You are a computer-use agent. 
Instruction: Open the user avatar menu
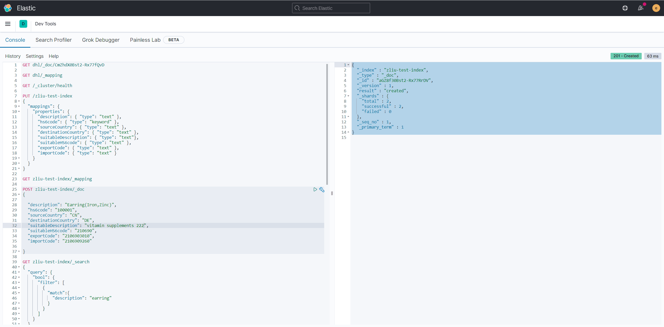click(656, 8)
